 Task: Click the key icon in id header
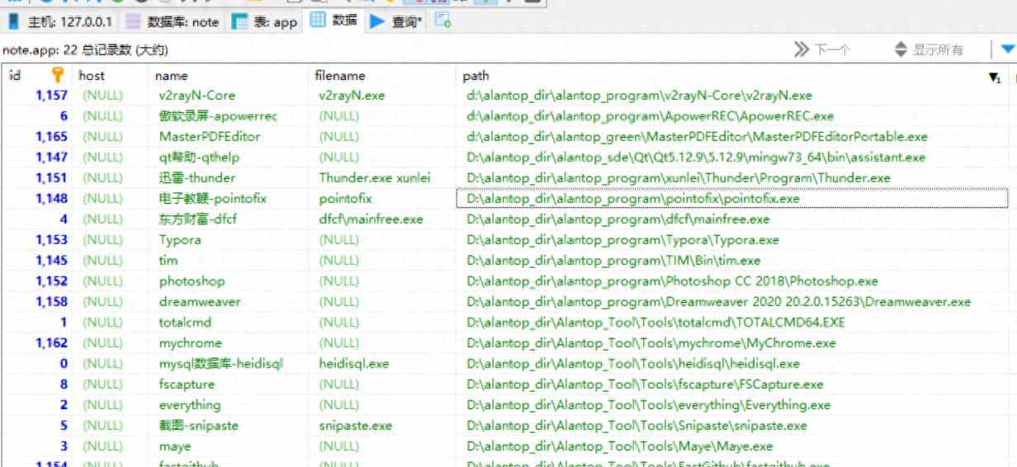coord(58,75)
